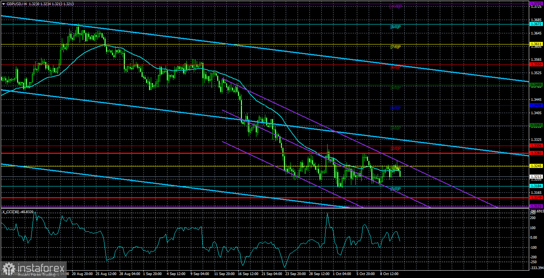Screen dimensions: 544x278
Task: Open the chart menu arrow beside GBPUSD,H4
Action: coord(3,4)
